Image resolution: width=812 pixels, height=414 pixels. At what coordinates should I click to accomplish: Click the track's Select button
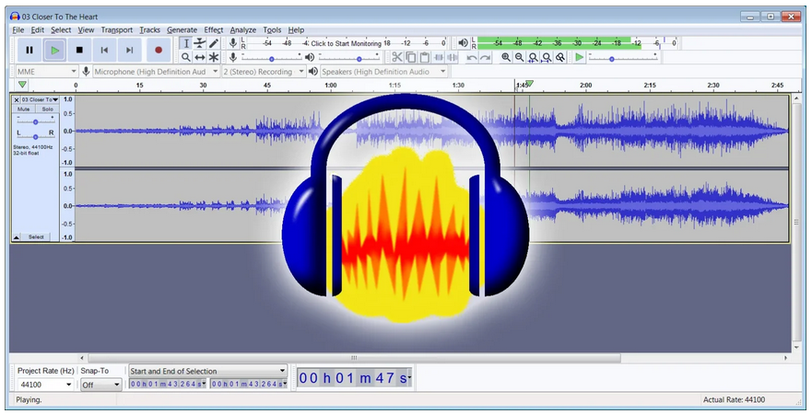36,237
